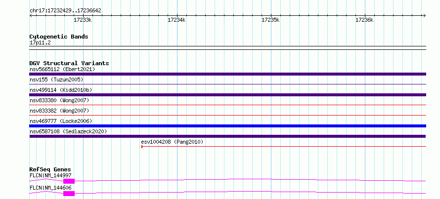Click the 17235k ruler tick label
This screenshot has height=199, width=440.
[270, 20]
